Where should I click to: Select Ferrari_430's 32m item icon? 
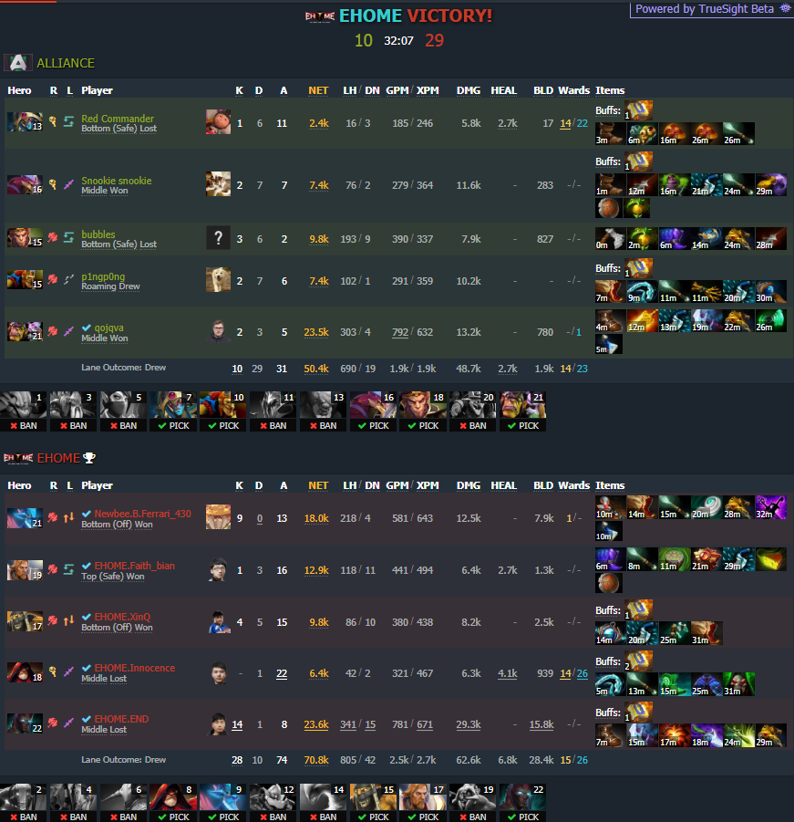pos(771,507)
